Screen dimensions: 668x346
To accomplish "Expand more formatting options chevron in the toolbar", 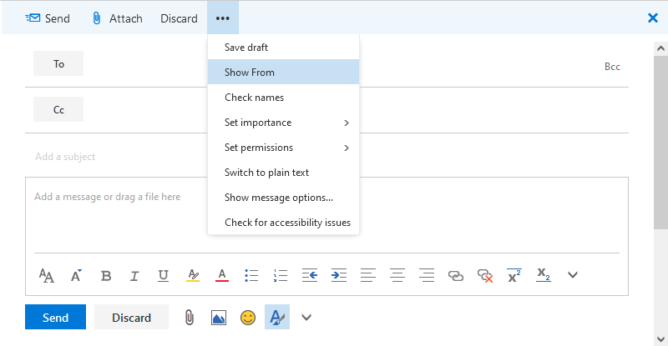I will (x=573, y=274).
